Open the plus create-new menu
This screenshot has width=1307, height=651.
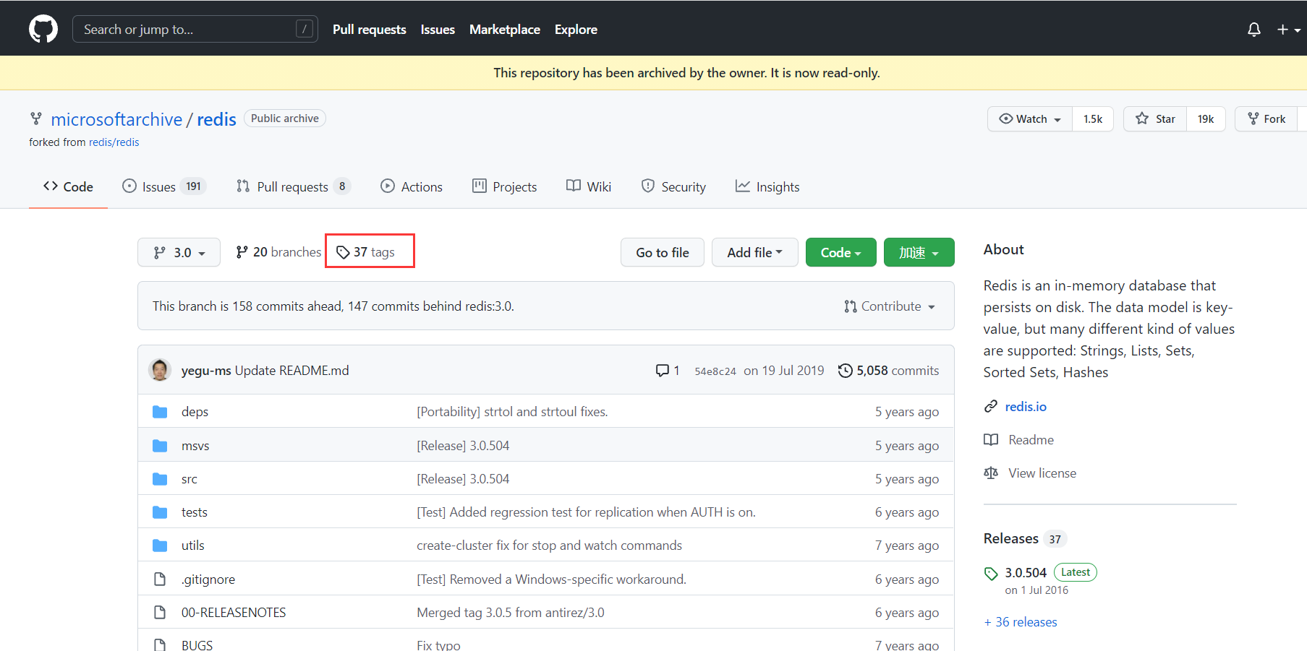click(1288, 30)
